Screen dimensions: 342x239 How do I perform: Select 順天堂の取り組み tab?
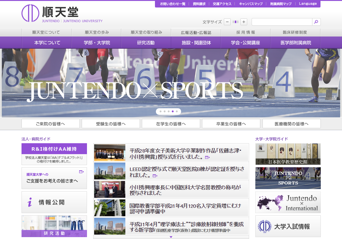(x=146, y=32)
